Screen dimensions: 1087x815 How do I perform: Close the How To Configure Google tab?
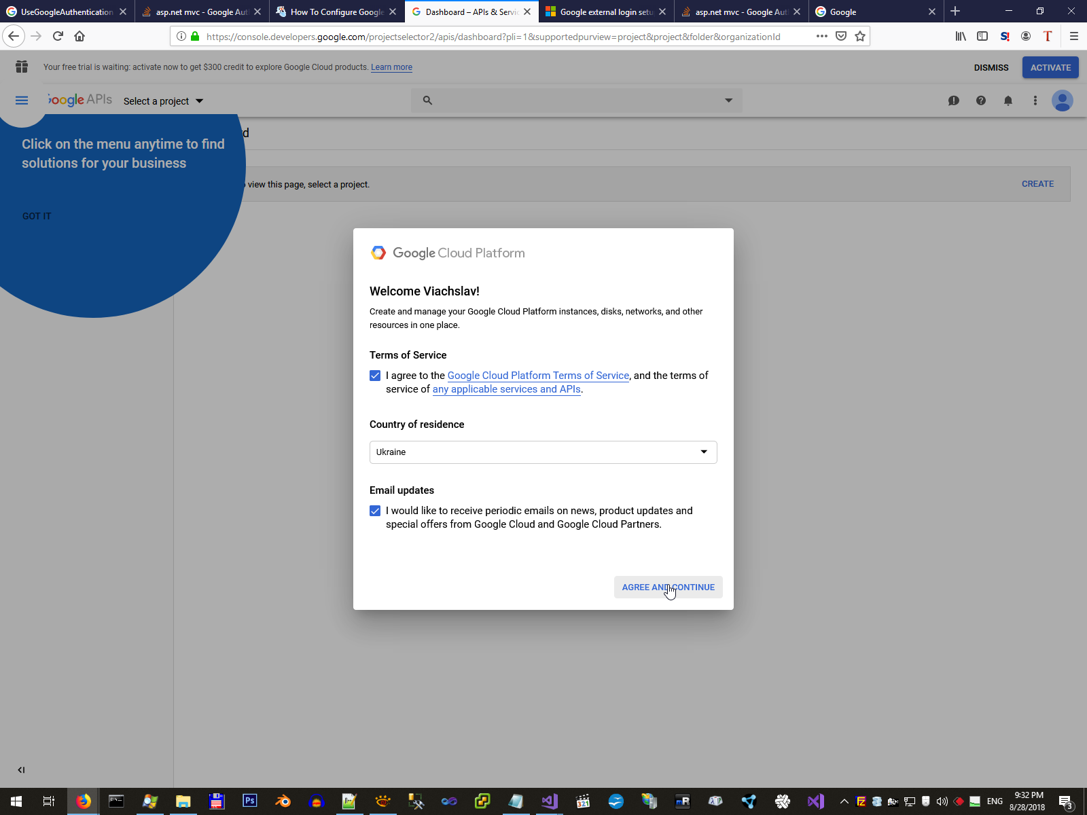click(x=393, y=12)
